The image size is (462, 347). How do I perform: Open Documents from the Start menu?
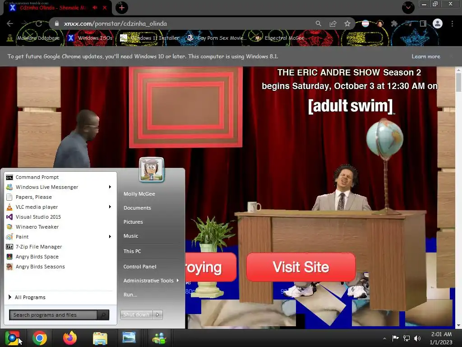tap(137, 208)
